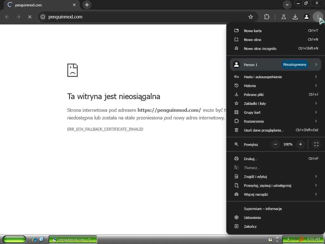Open the profile avatar icon in toolbar
325x244 pixels.
click(x=307, y=17)
